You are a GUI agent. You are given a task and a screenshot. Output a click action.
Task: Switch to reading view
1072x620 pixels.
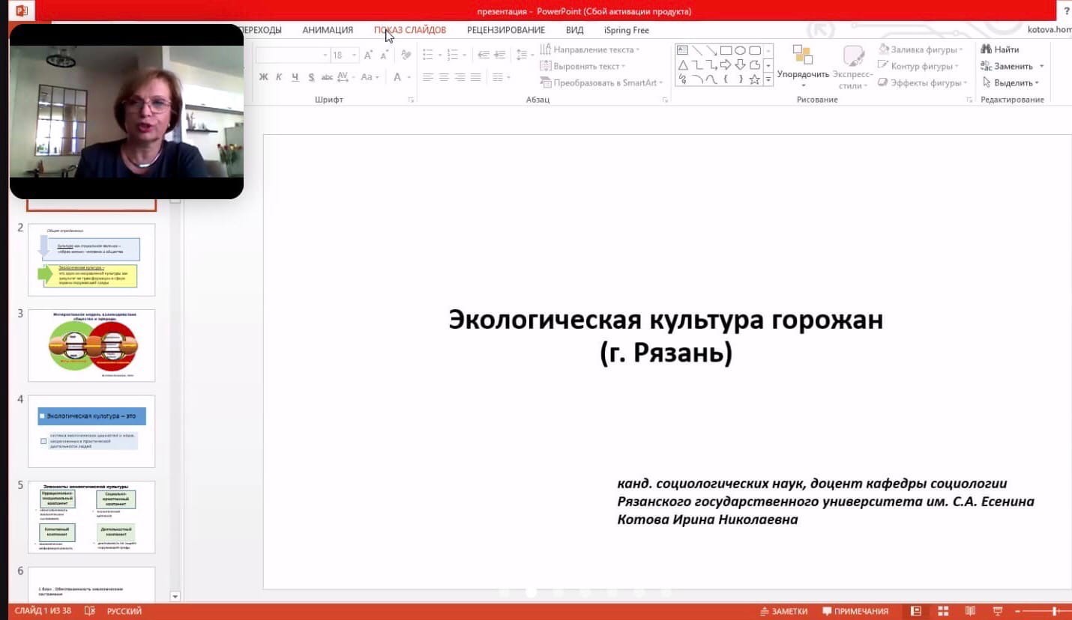point(970,610)
